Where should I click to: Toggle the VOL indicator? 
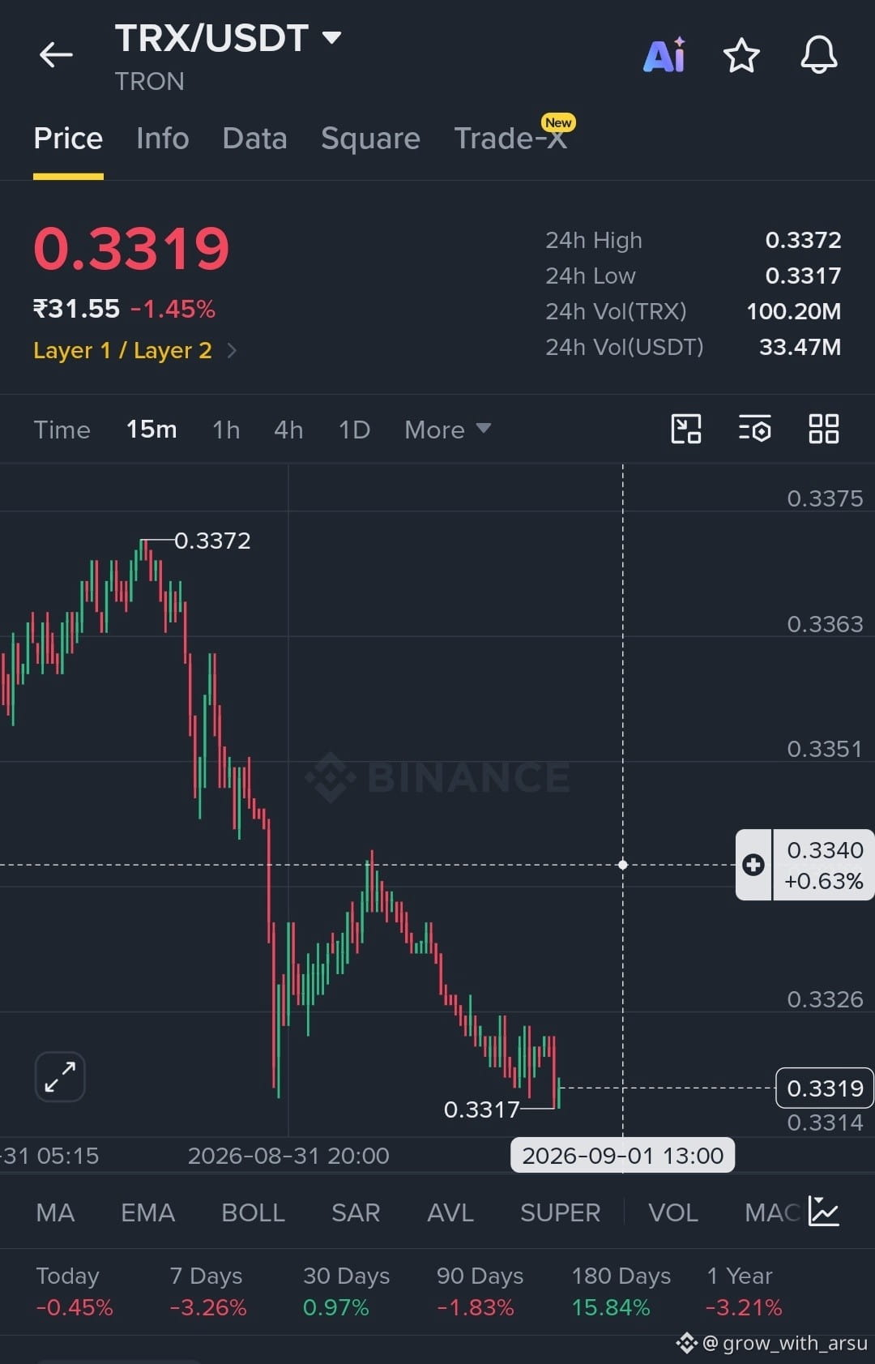pyautogui.click(x=673, y=1212)
